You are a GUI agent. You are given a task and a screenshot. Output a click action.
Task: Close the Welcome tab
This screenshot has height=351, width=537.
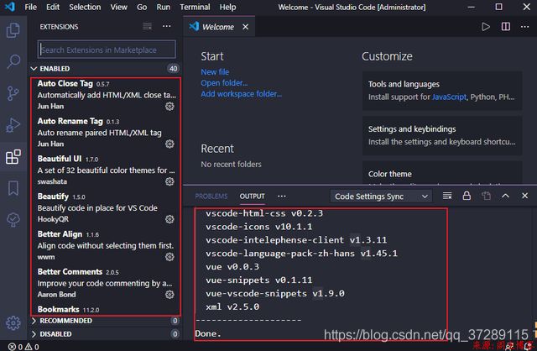click(246, 27)
